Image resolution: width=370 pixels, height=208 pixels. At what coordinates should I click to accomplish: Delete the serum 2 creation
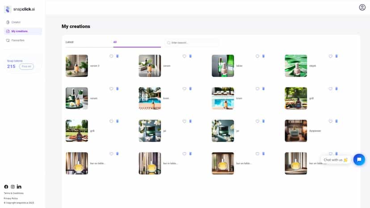tap(117, 56)
